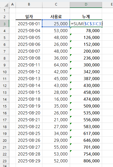Select date cell 2025-08-29

[x=29, y=161]
